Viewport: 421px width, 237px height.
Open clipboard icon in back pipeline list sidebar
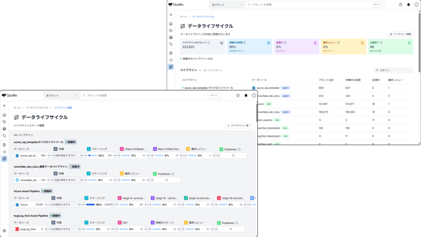click(171, 53)
